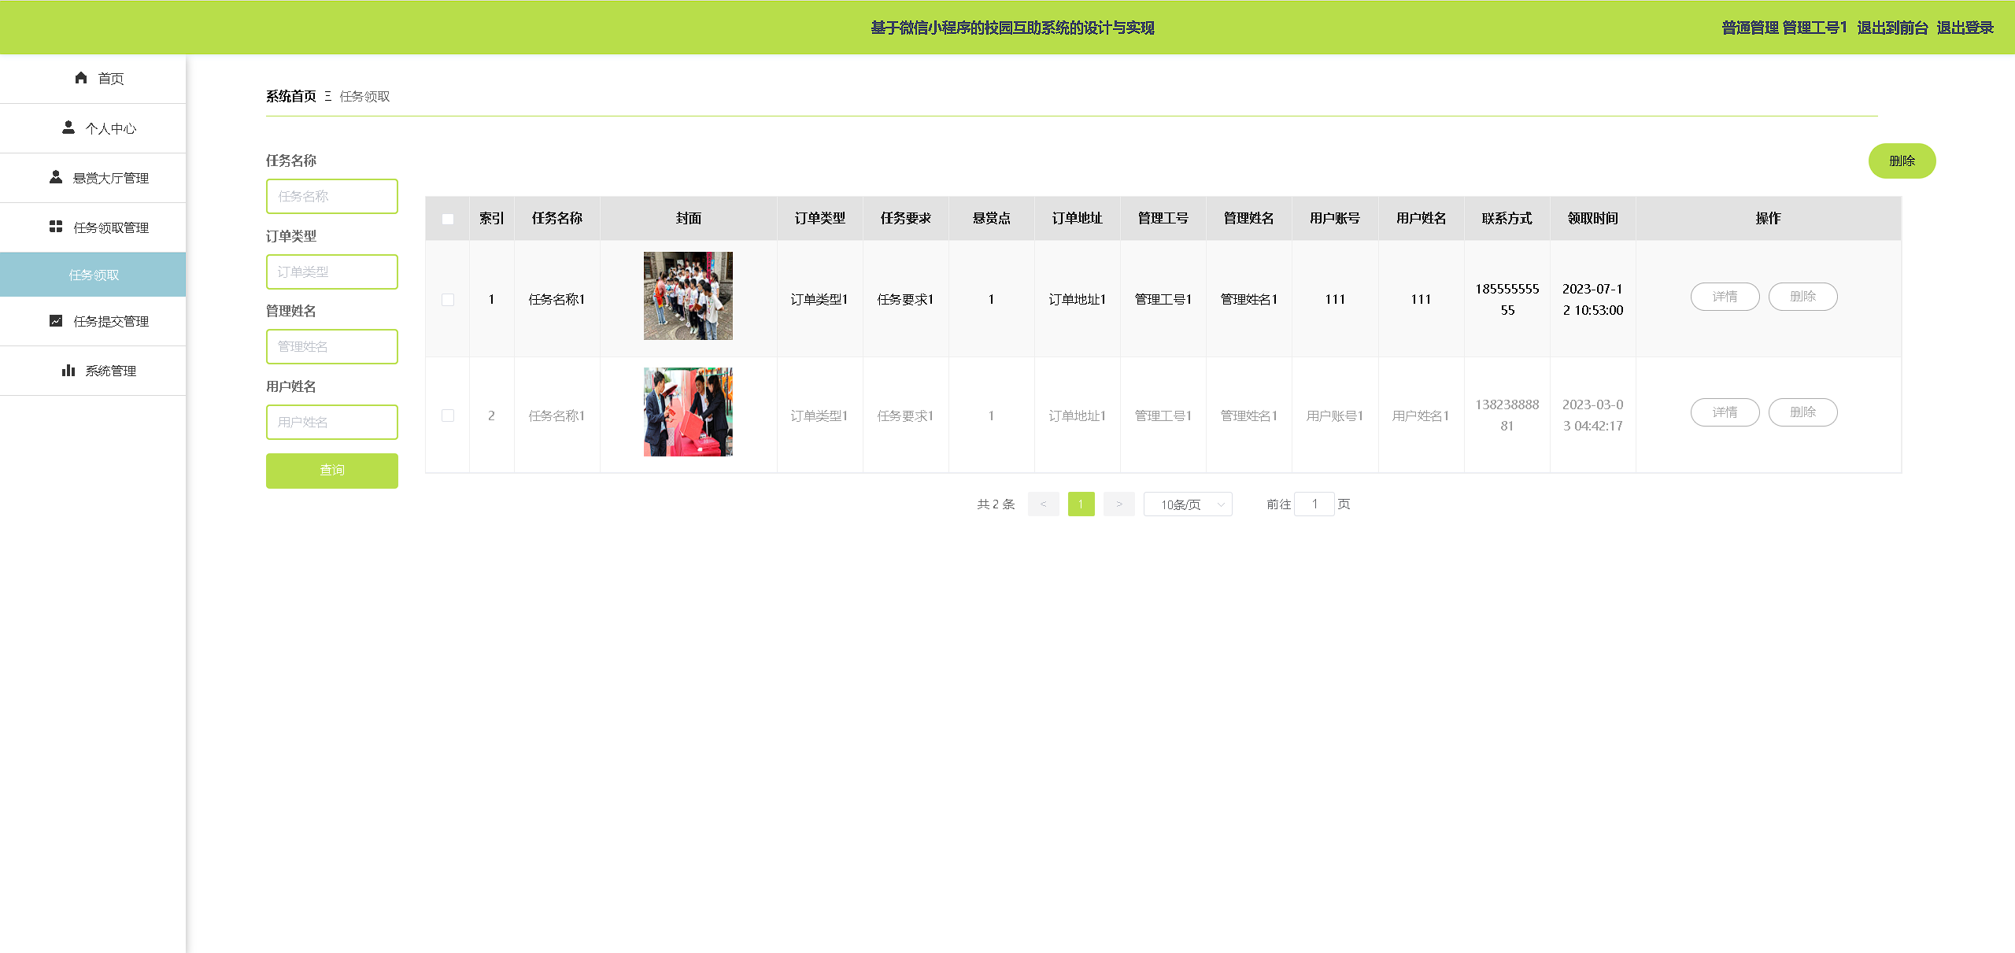The image size is (2015, 953).
Task: Click the breadcrumb separator icon
Action: (x=327, y=96)
